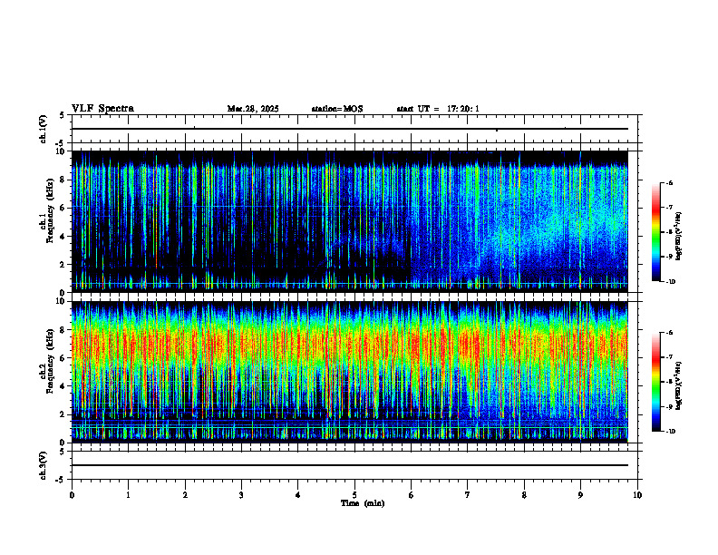Click the ch.1 spectrogram color scale bar
Image resolution: width=718 pixels, height=555 pixels.
(x=655, y=232)
